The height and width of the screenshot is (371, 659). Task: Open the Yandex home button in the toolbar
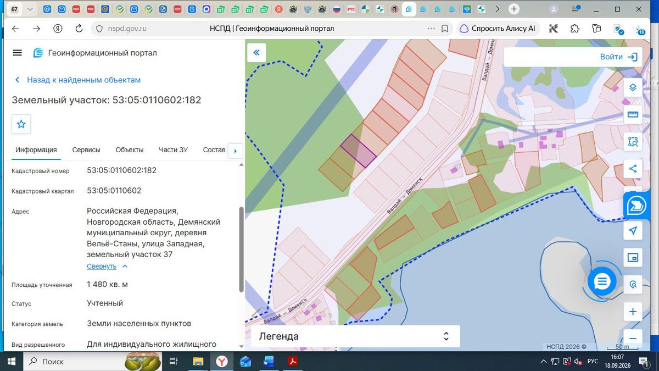coord(58,29)
